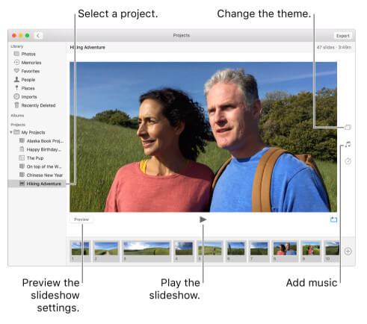This screenshot has width=367, height=324.
Task: Open the slide Duration clock settings
Action: point(348,161)
